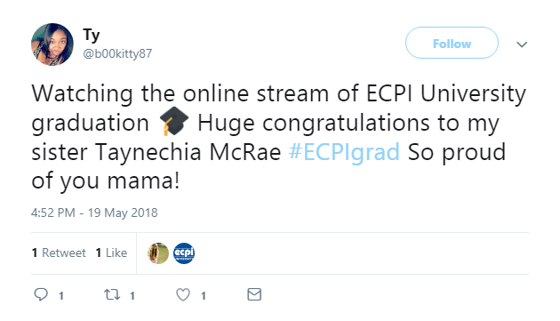The width and height of the screenshot is (560, 321).
Task: Click the reply count number
Action: pos(61,295)
